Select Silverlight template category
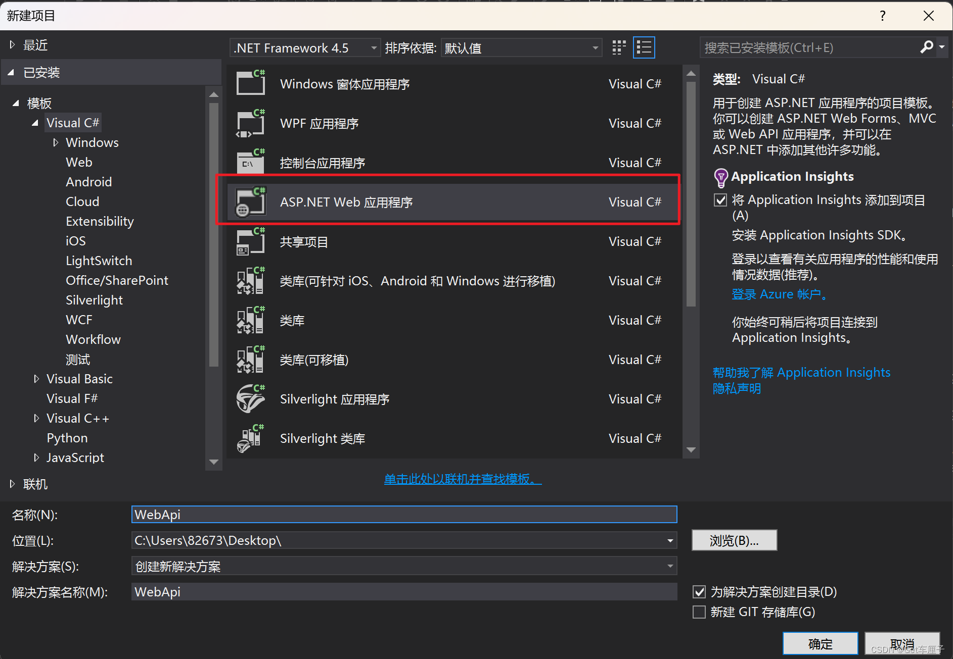Screen dimensions: 953x659 tap(94, 300)
